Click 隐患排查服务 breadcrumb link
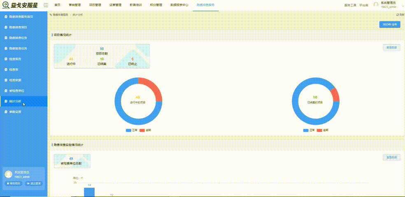The image size is (405, 197). click(61, 15)
